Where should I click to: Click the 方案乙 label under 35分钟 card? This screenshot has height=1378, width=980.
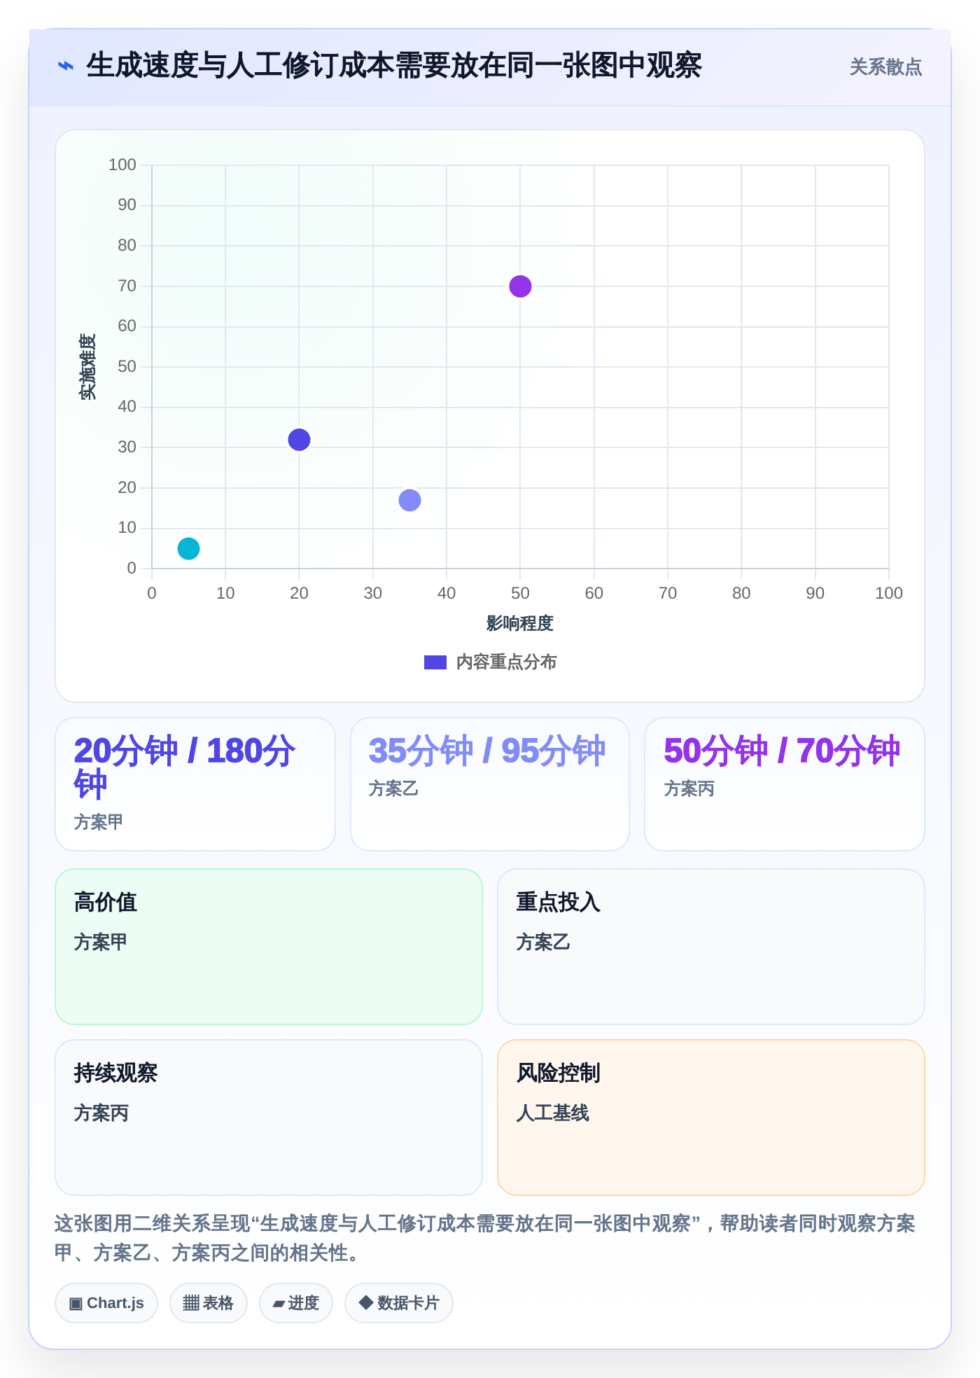pyautogui.click(x=393, y=789)
